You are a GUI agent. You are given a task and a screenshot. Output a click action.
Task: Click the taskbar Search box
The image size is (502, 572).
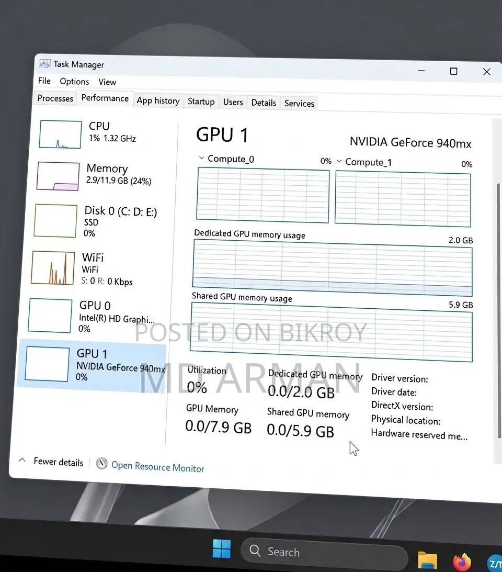pyautogui.click(x=324, y=553)
